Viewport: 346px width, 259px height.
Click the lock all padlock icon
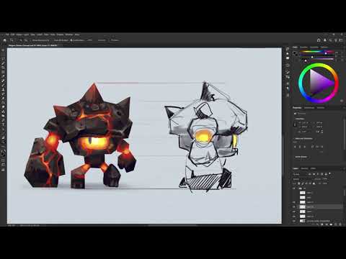coord(314,183)
